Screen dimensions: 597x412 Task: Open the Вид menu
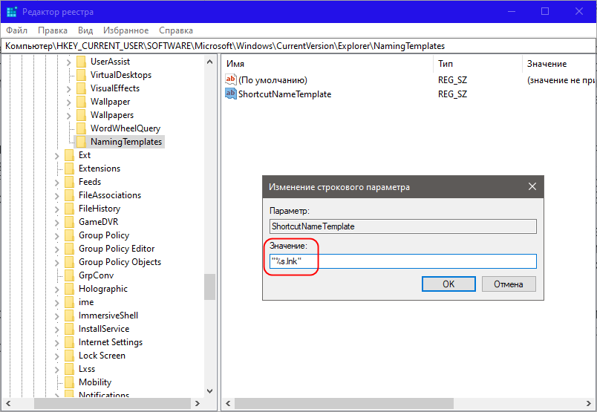point(85,30)
